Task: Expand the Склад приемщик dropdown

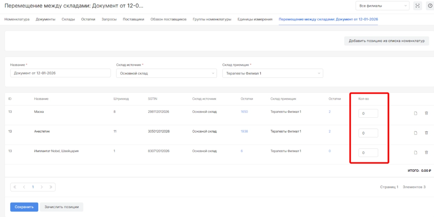Action: (273, 73)
